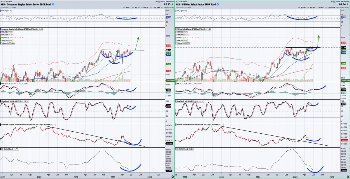Click Volume 16,570,436 legend on XLP chart
The image size is (350, 179).
(8, 43)
